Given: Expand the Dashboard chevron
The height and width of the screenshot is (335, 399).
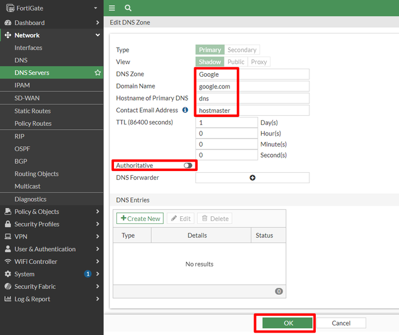Looking at the screenshot, I should click(x=98, y=23).
